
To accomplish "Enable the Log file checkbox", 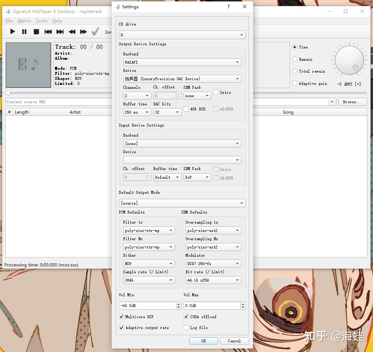I will (x=186, y=328).
